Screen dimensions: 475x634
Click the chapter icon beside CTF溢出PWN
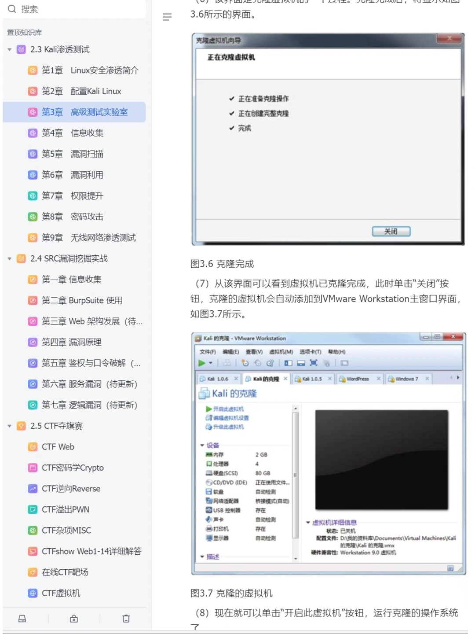coord(33,509)
